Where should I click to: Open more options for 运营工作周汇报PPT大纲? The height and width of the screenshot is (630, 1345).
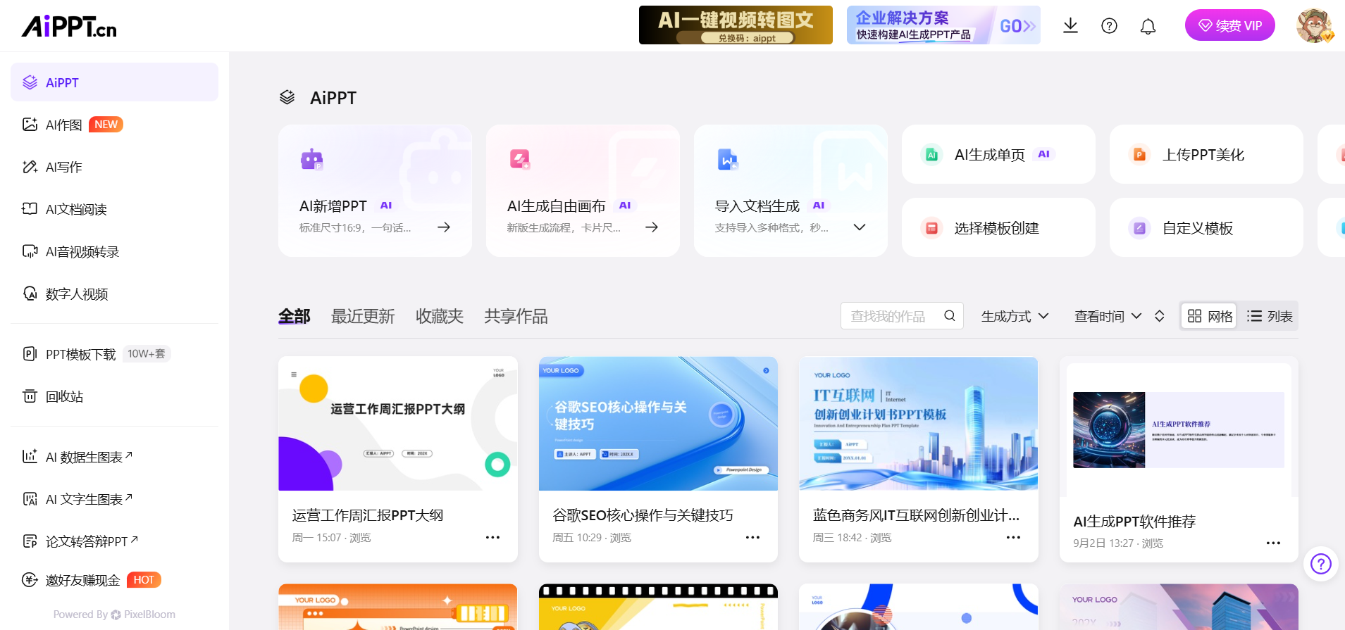click(492, 537)
